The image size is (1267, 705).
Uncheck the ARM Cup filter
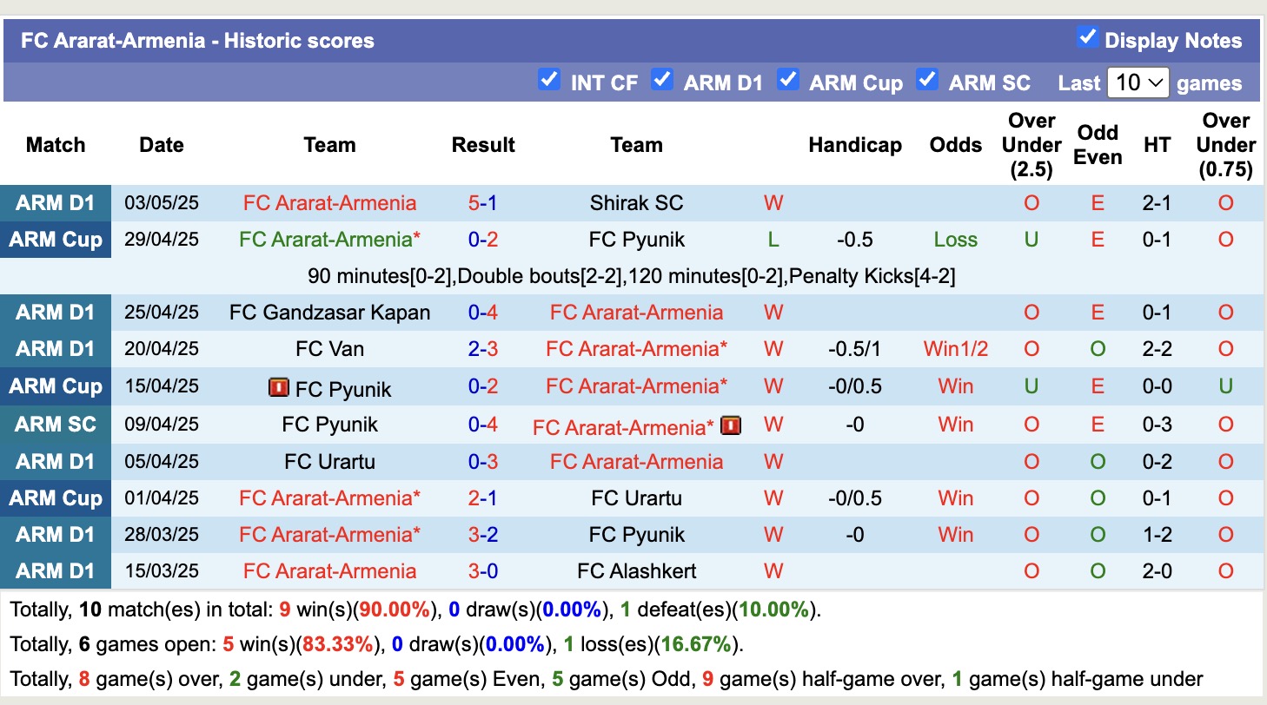(788, 79)
